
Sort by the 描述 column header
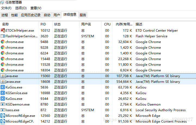pyautogui.click(x=165, y=24)
